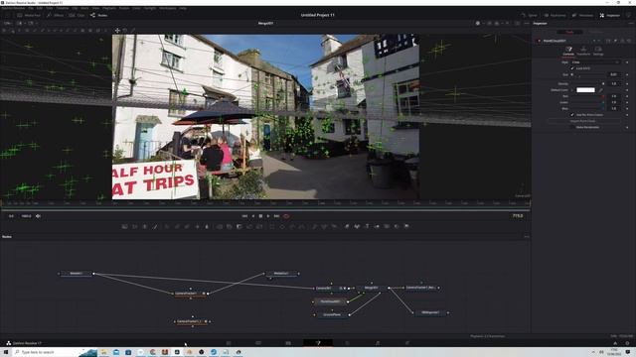This screenshot has height=357, width=636.
Task: Open the File menu
Action: coord(31,8)
